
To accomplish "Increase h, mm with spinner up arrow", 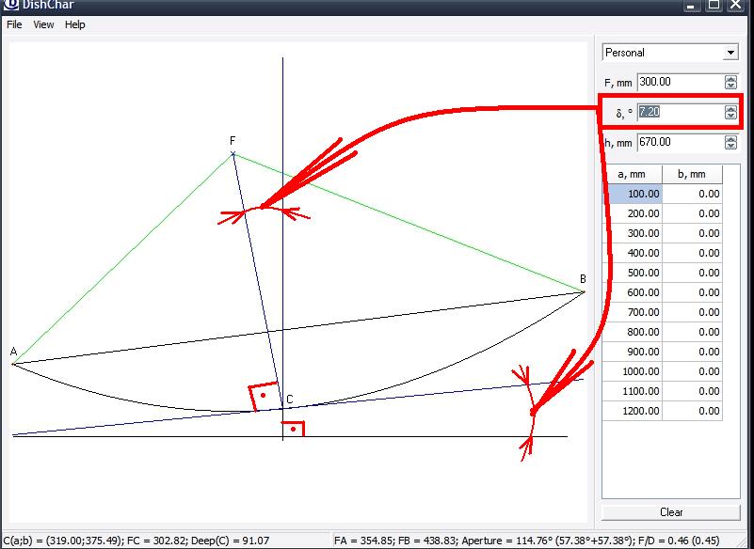I will pos(730,139).
